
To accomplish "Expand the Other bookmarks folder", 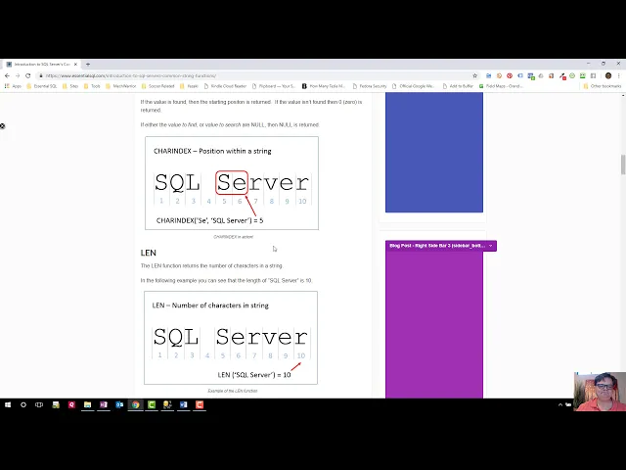I will [603, 86].
